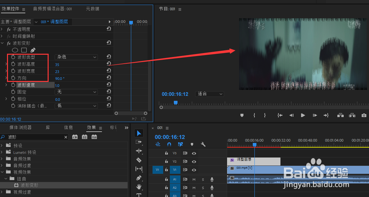Screen dimensions: 369x197
Task: Switch to 媒体浏览器 tab
Action: (x=20, y=127)
